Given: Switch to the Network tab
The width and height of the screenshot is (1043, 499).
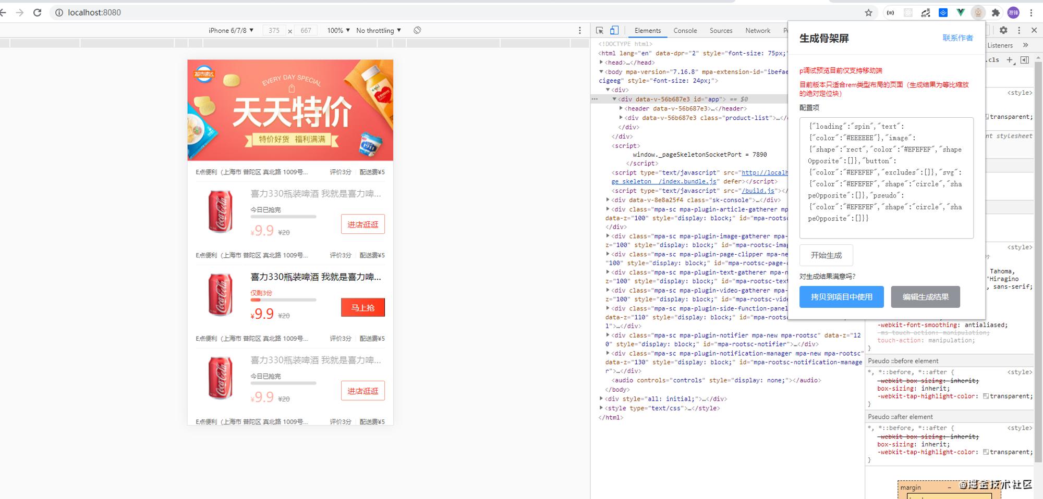Looking at the screenshot, I should click(757, 30).
